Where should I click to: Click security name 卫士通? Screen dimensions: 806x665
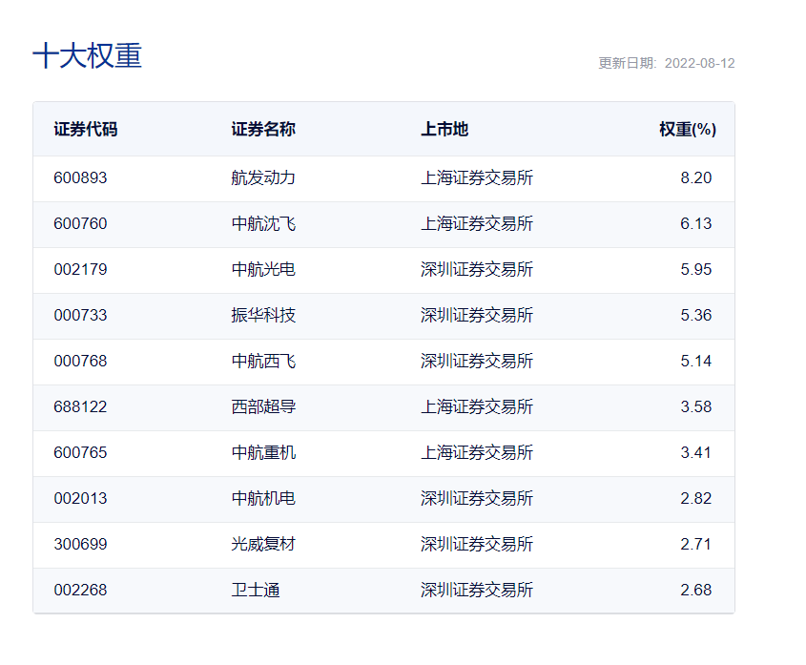[x=256, y=591]
